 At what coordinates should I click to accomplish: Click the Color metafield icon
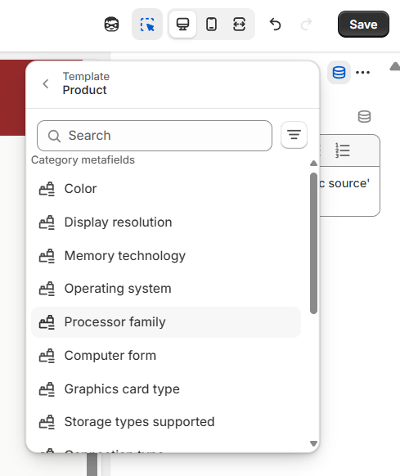click(47, 189)
